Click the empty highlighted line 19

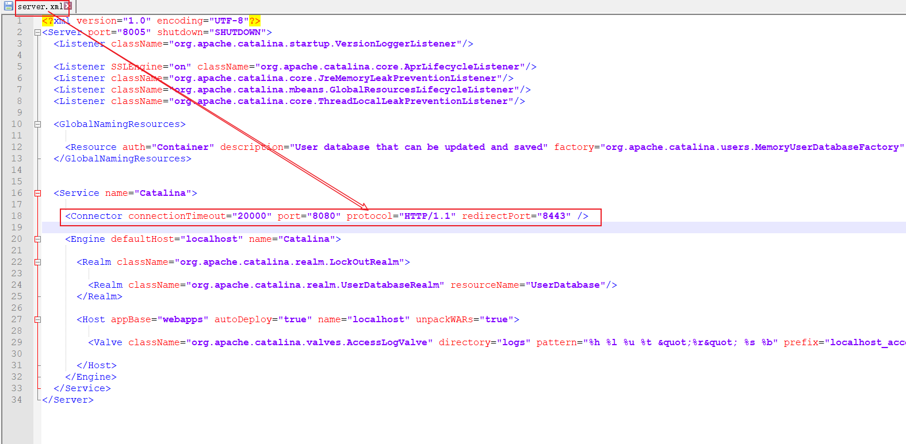coord(473,227)
